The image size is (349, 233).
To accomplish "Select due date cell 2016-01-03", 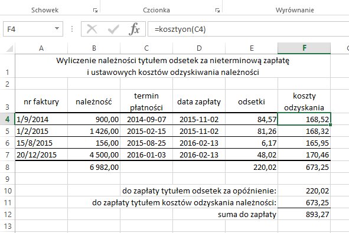I will coord(146,155).
